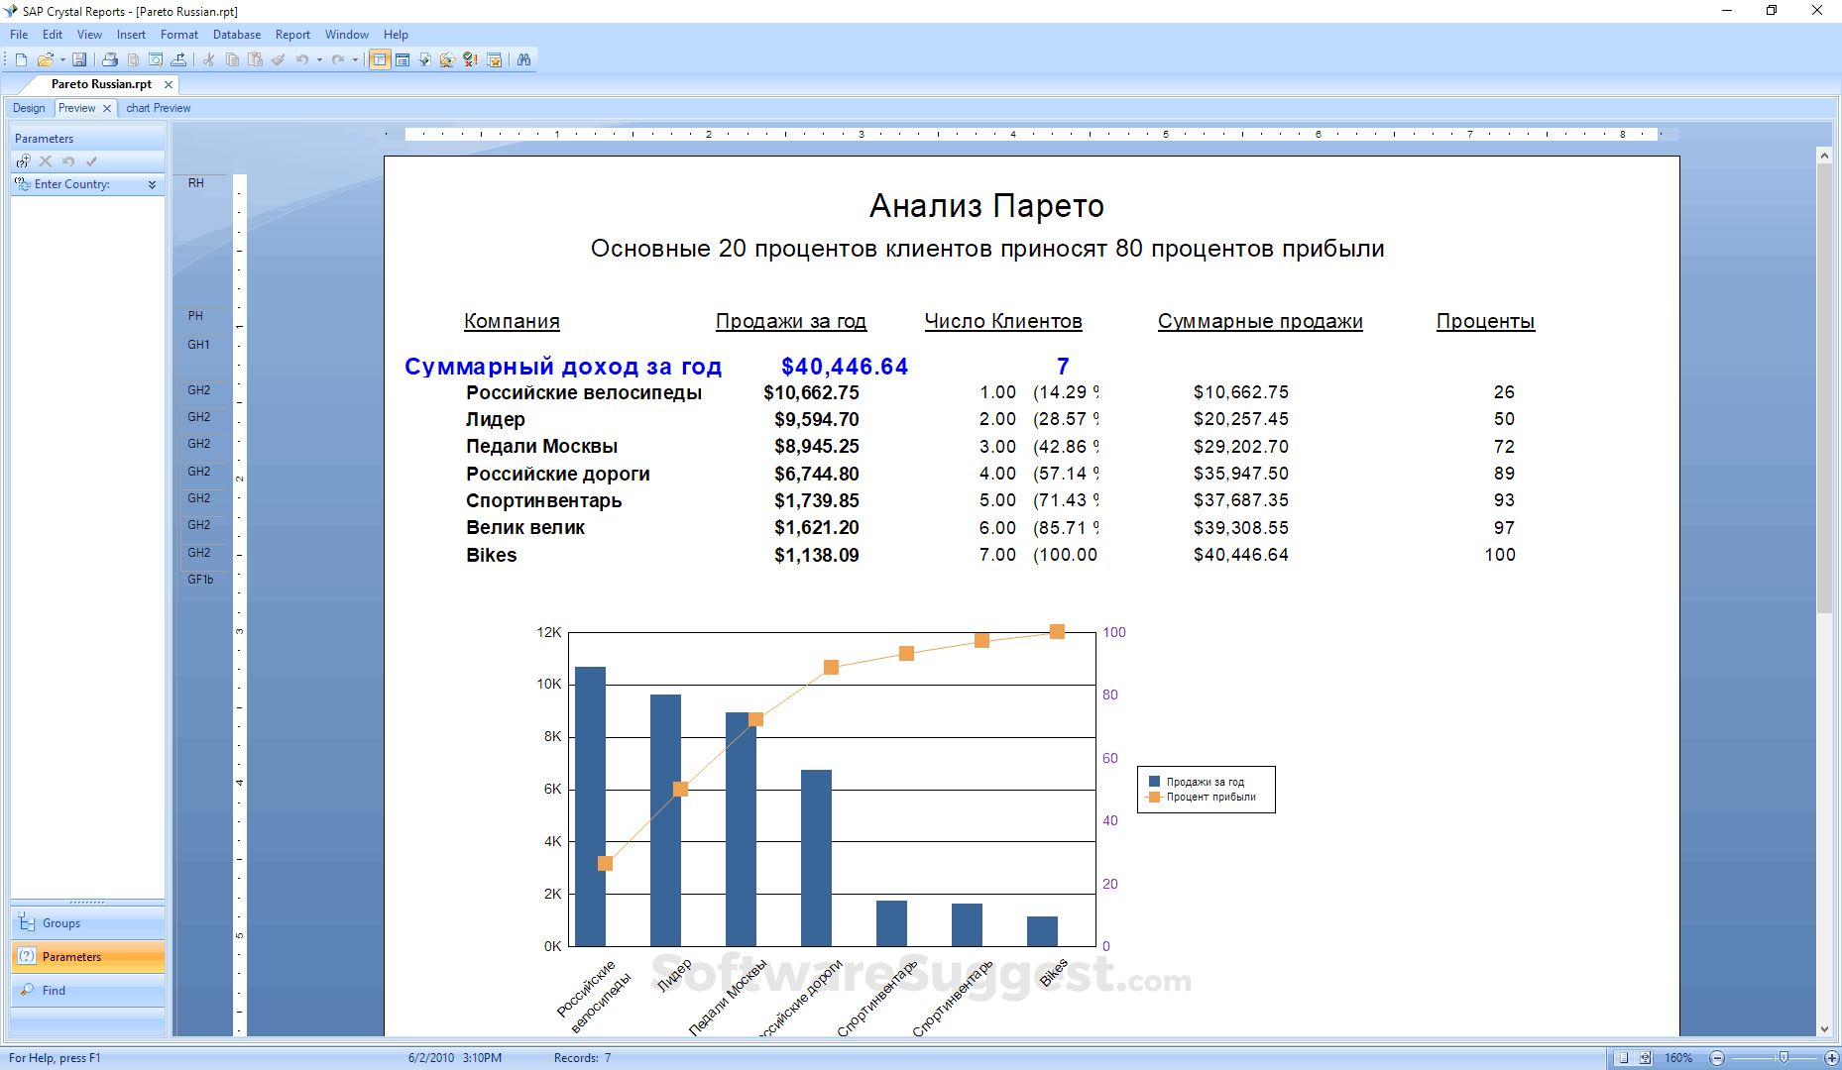Open the Report menu
This screenshot has height=1070, width=1842.
[292, 34]
